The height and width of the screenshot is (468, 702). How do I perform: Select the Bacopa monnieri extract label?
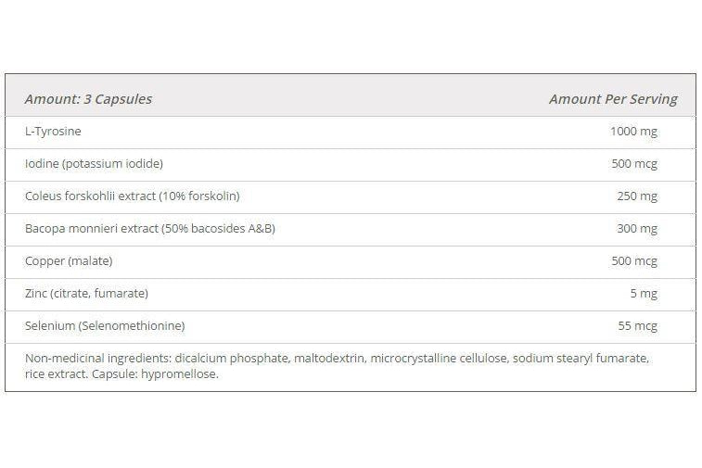click(x=149, y=229)
